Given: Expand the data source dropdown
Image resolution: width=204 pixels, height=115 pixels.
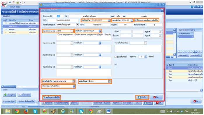Looking at the screenshot, I should (109, 81).
